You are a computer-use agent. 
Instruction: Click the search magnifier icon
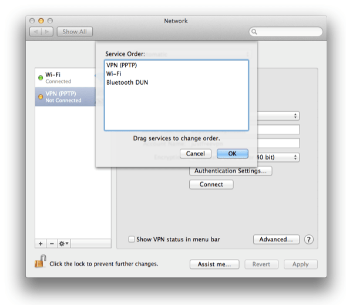254,32
